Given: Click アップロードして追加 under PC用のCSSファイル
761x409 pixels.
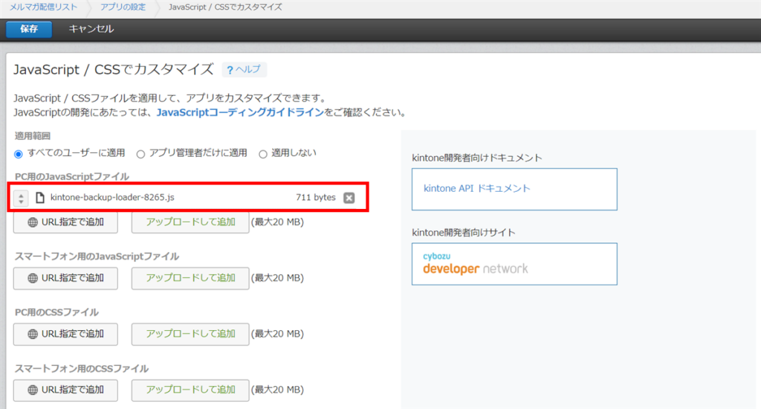Looking at the screenshot, I should (x=190, y=334).
